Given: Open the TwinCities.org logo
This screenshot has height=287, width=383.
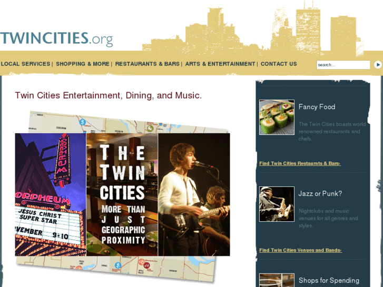Looking at the screenshot, I should coord(56,39).
